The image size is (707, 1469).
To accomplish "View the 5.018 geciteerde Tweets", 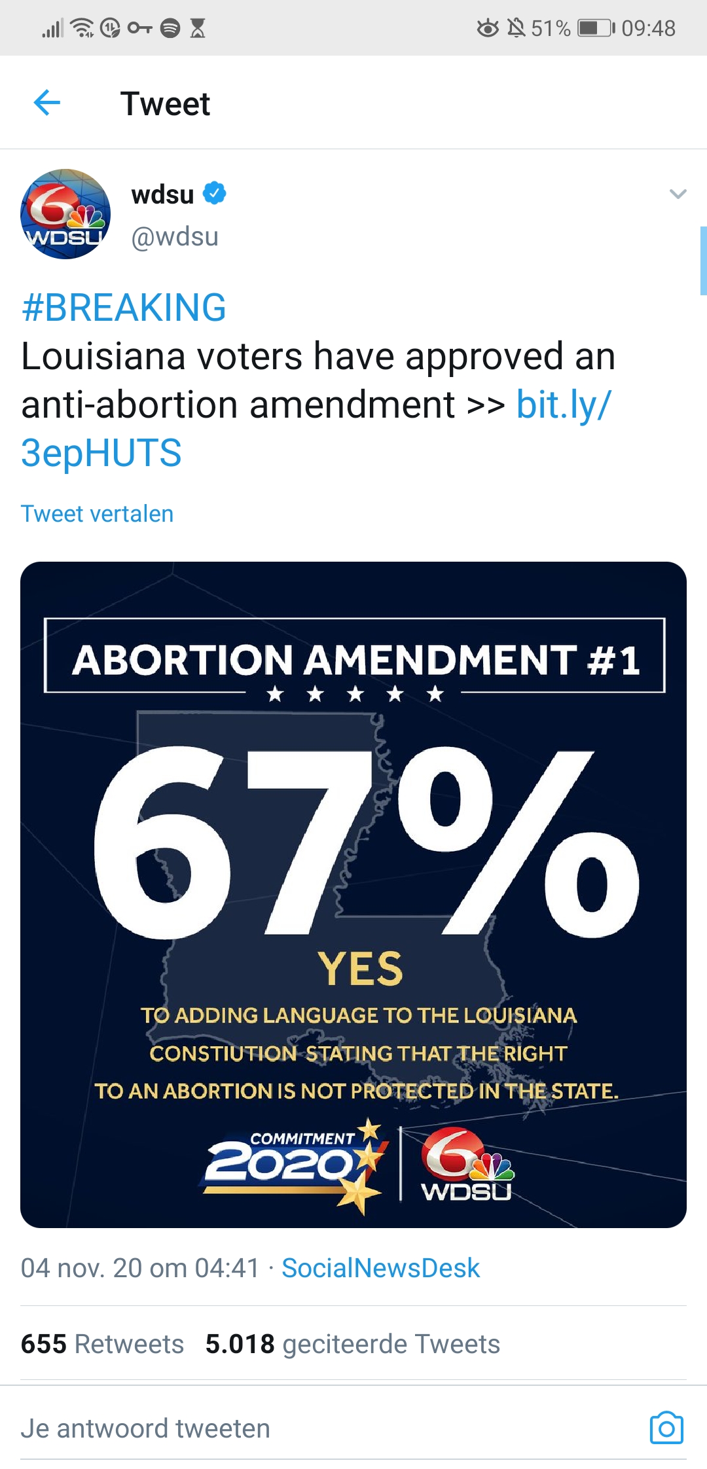I will click(x=352, y=1344).
